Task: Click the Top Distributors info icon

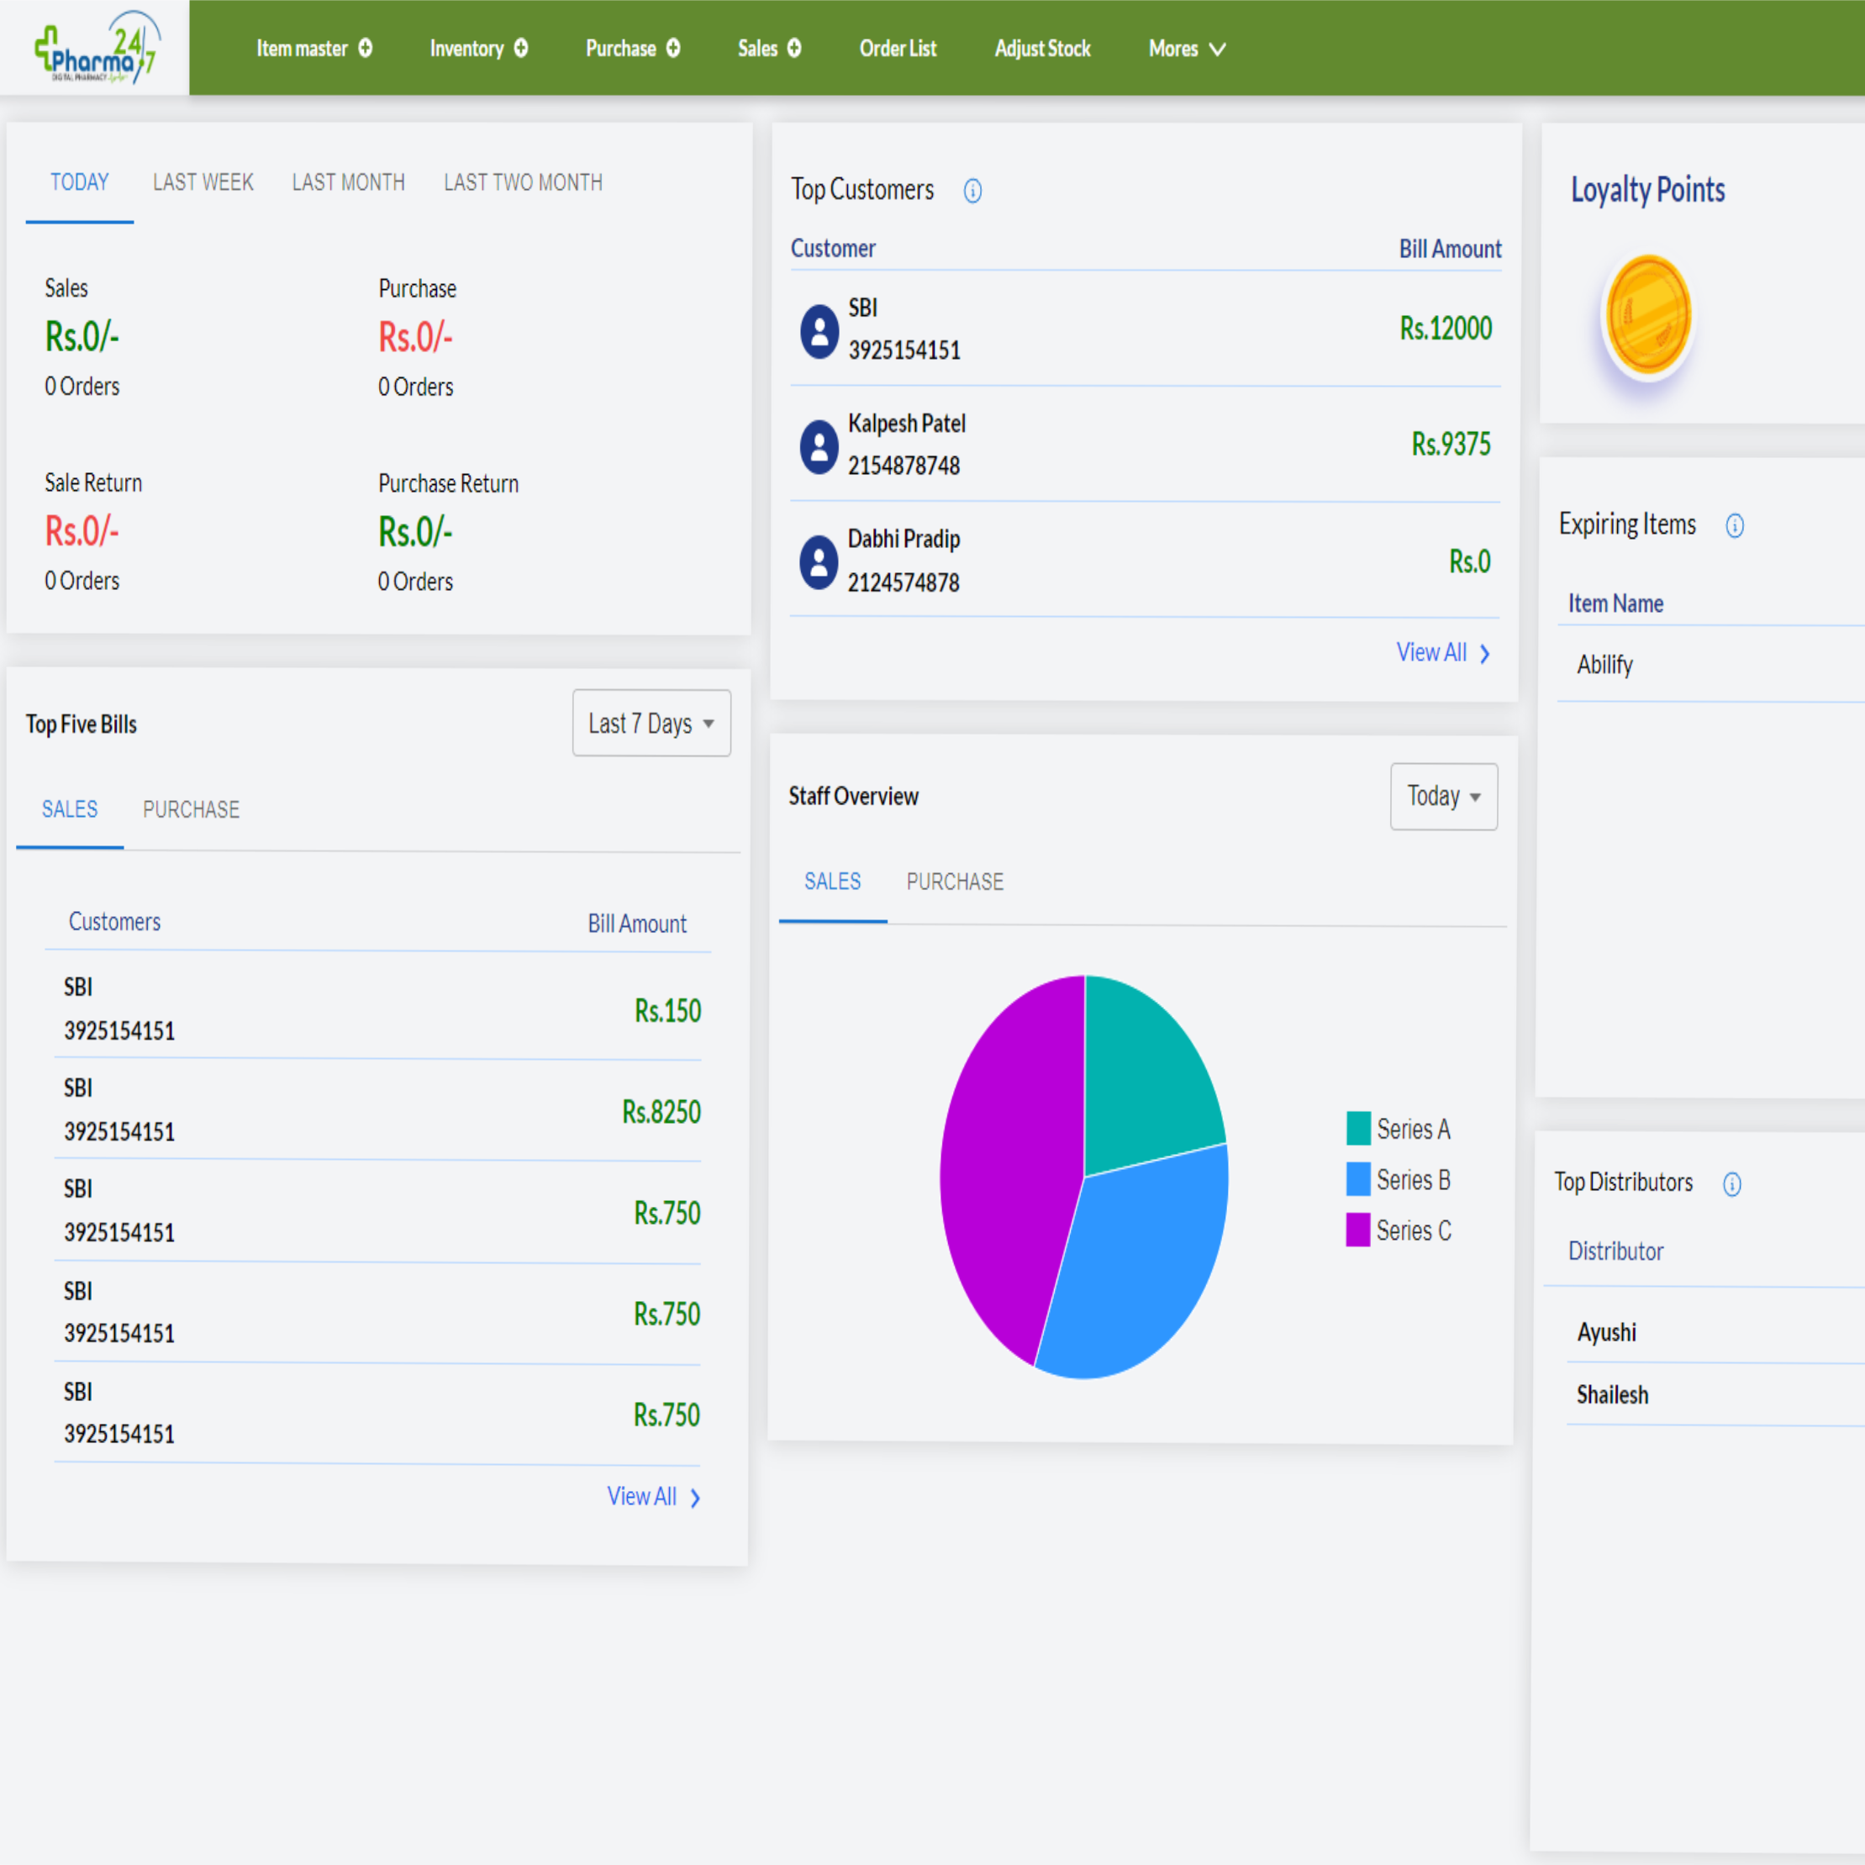Action: point(1731,1183)
